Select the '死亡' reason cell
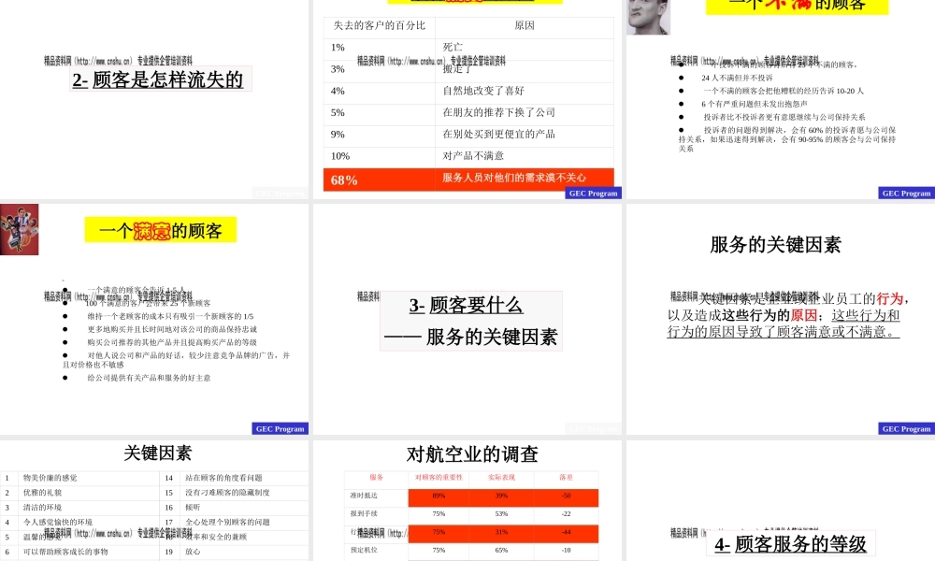 (453, 47)
